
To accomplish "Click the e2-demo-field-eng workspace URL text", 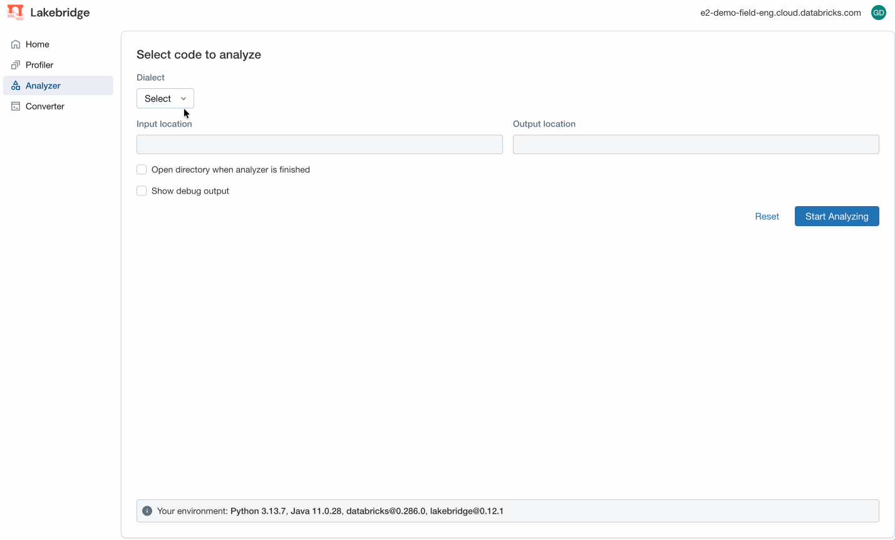I will (x=781, y=12).
